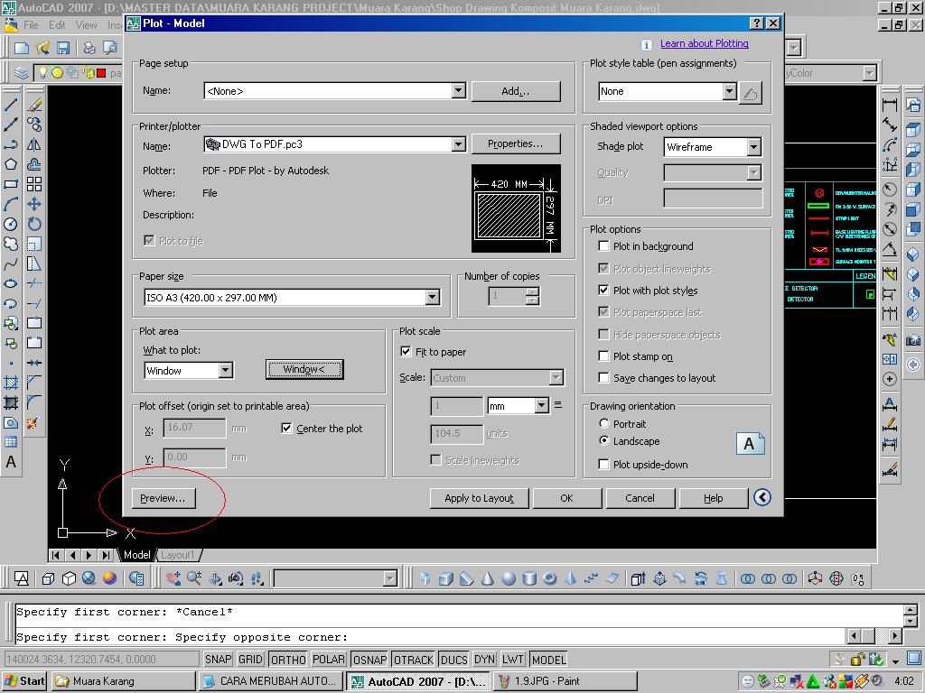Screen dimensions: 925x693
Task: Click the Window< selection button
Action: click(x=304, y=369)
